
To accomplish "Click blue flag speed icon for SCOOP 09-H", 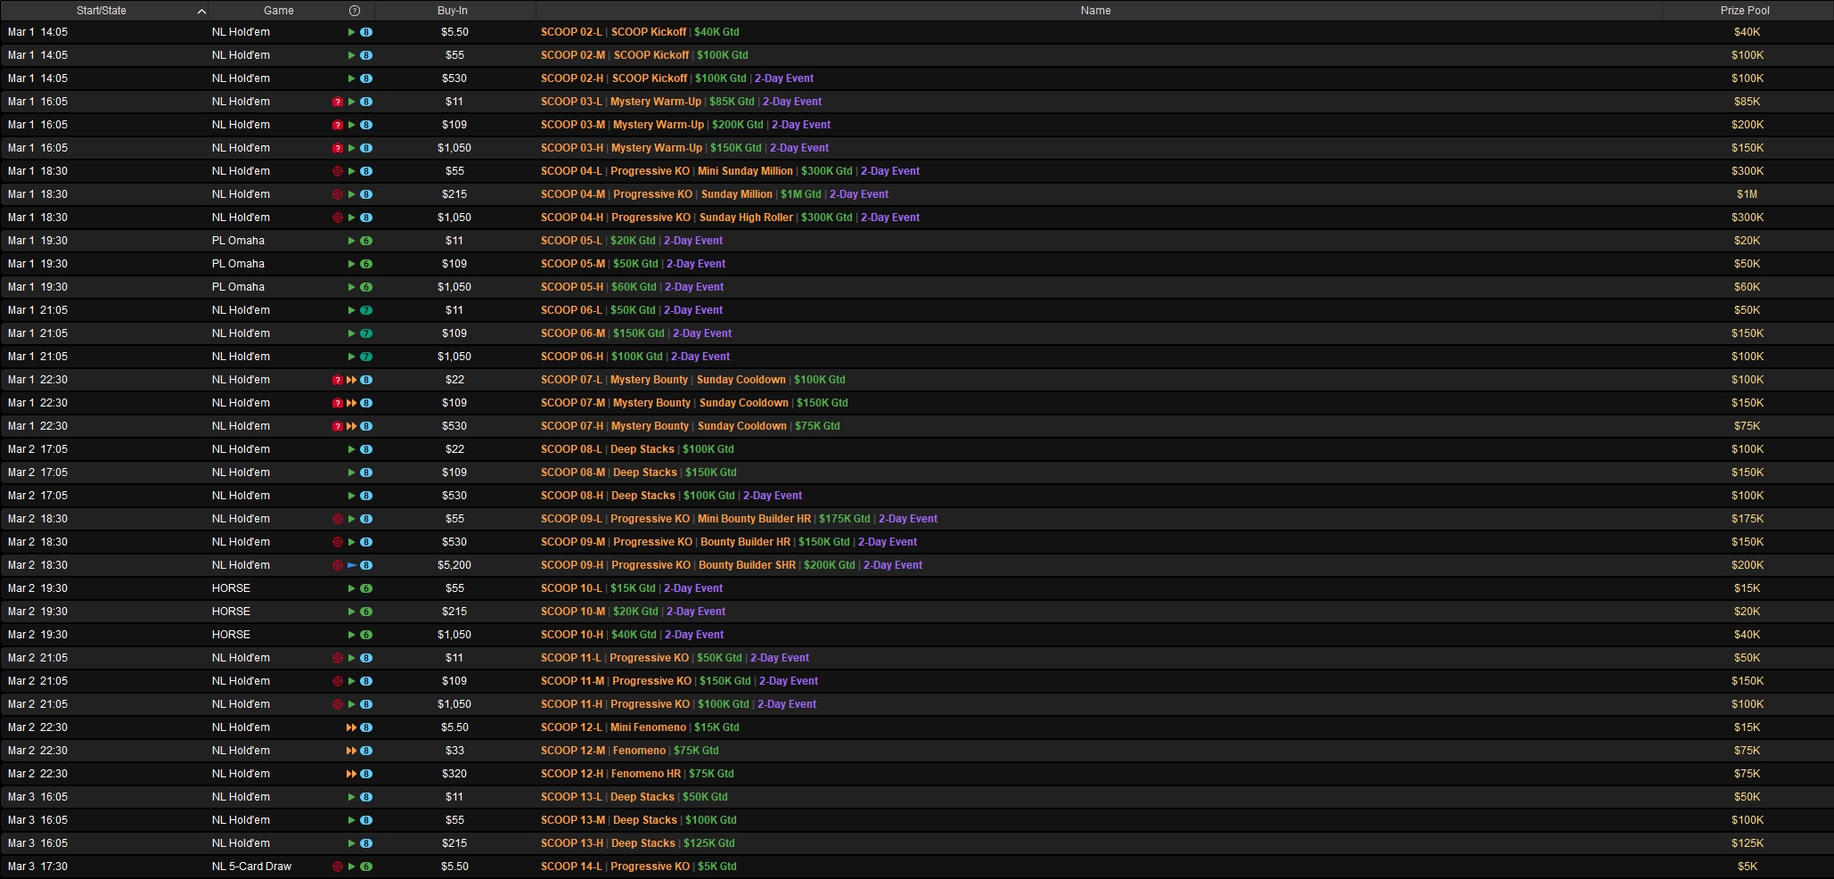I will (x=352, y=565).
